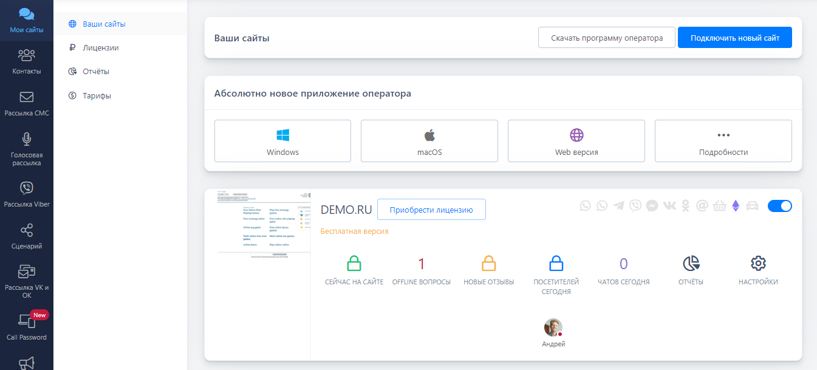
Task: Disable the DEMO.RU site toggle switch
Action: (x=779, y=206)
